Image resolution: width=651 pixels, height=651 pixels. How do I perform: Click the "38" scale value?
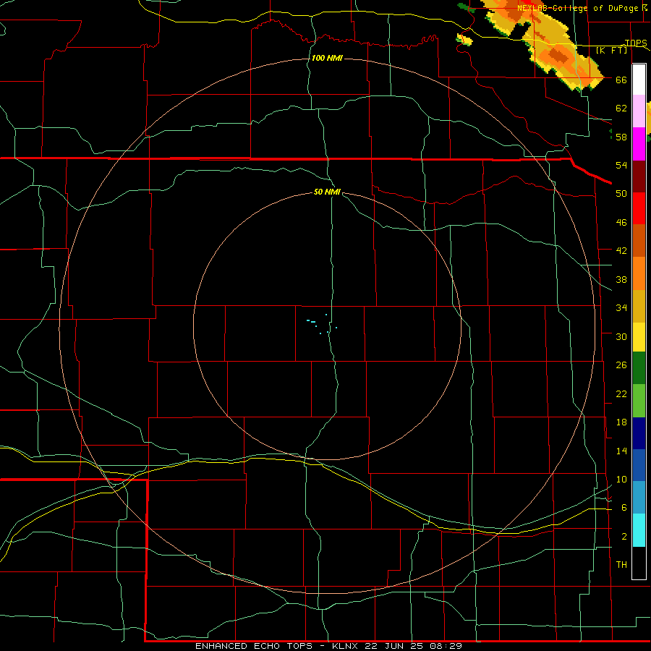point(621,279)
